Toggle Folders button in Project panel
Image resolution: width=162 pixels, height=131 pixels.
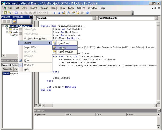click(x=14, y=21)
